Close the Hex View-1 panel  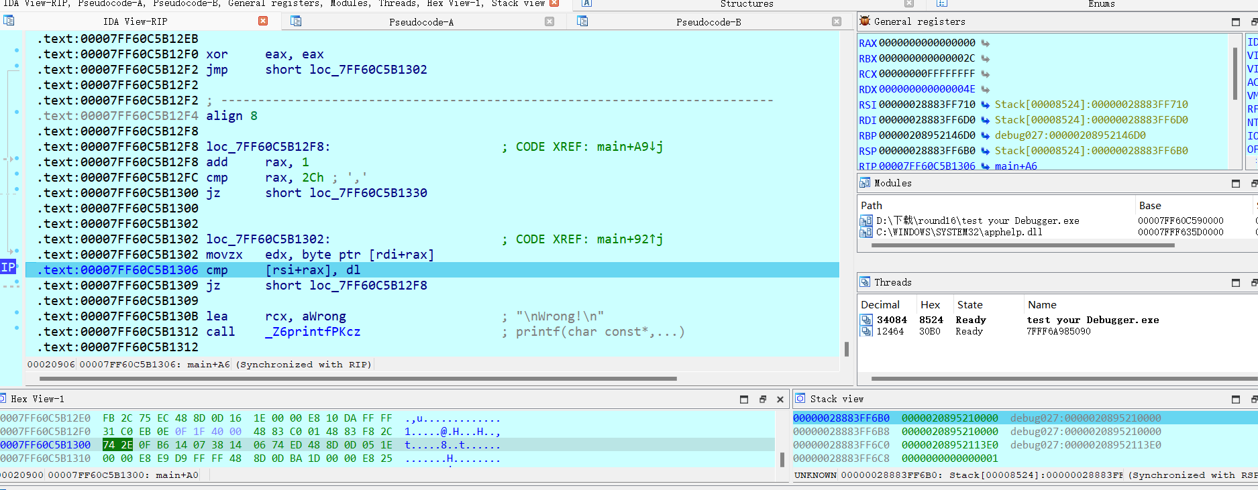pos(780,400)
